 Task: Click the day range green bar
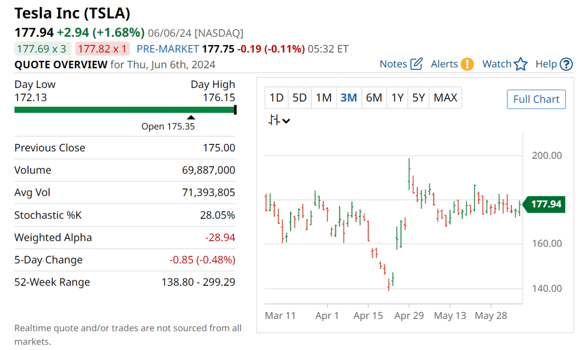click(126, 110)
